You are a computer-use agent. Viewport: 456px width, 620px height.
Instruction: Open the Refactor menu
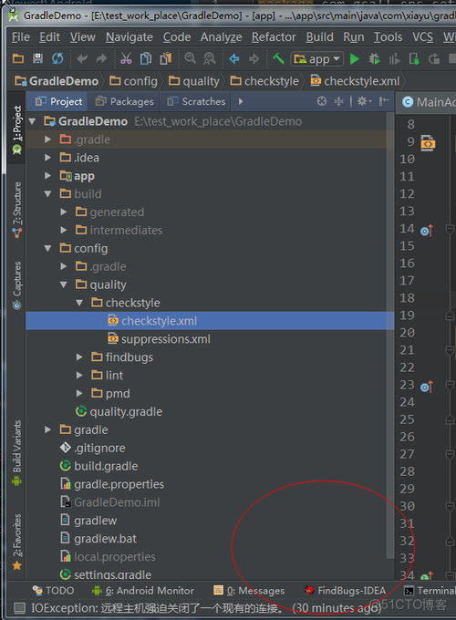pyautogui.click(x=274, y=37)
